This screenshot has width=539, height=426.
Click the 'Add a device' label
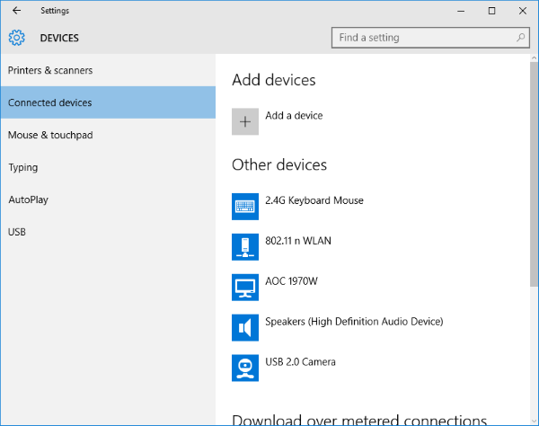tap(294, 116)
